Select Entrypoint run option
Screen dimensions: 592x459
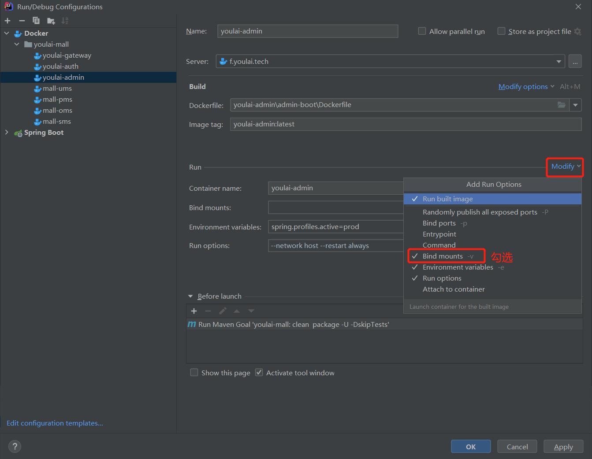[492, 234]
